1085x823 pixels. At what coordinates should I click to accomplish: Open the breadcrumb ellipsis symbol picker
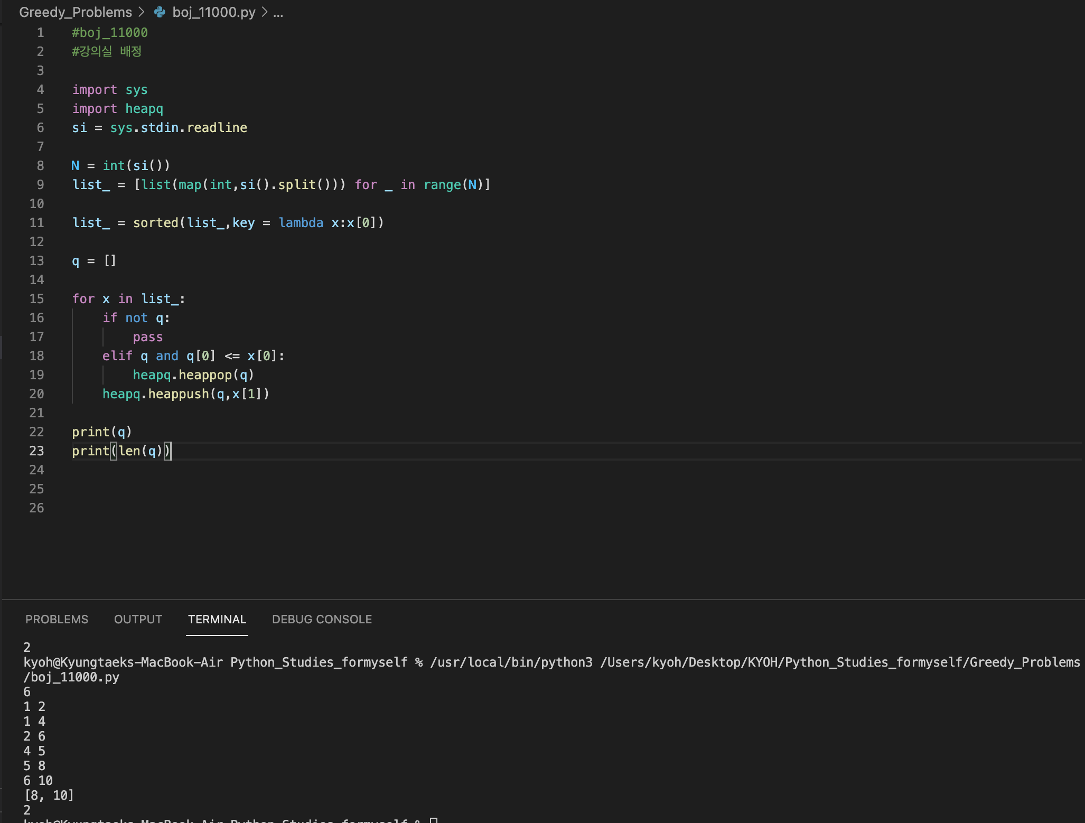[x=278, y=12]
